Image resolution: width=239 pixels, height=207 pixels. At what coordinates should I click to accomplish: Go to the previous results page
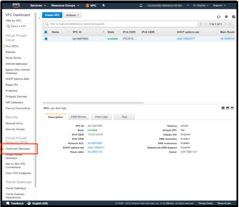coord(206,24)
